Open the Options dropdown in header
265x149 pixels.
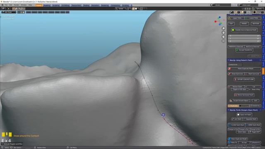[259, 9]
